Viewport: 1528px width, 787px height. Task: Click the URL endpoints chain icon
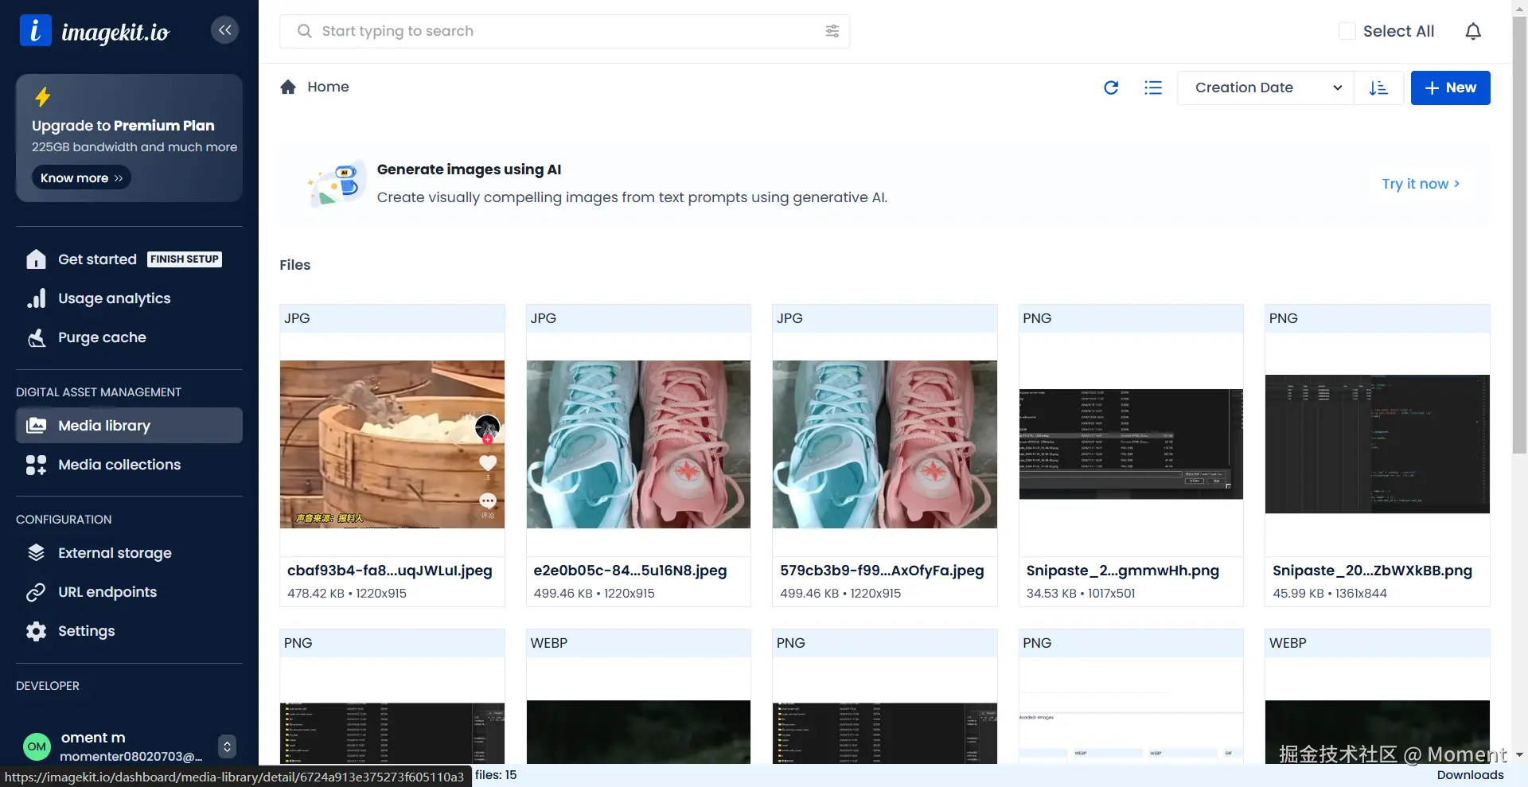click(36, 592)
